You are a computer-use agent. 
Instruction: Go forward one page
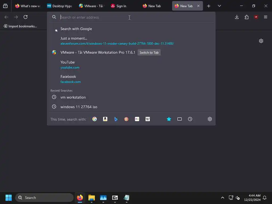(x=16, y=17)
